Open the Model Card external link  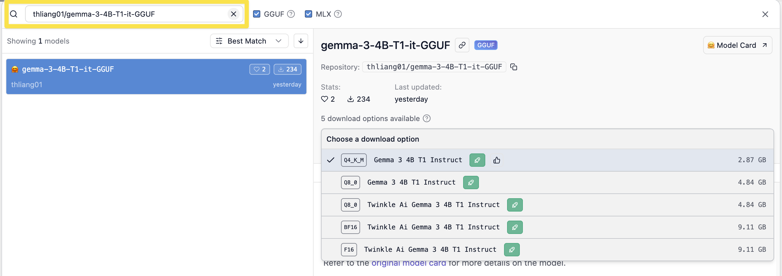737,45
